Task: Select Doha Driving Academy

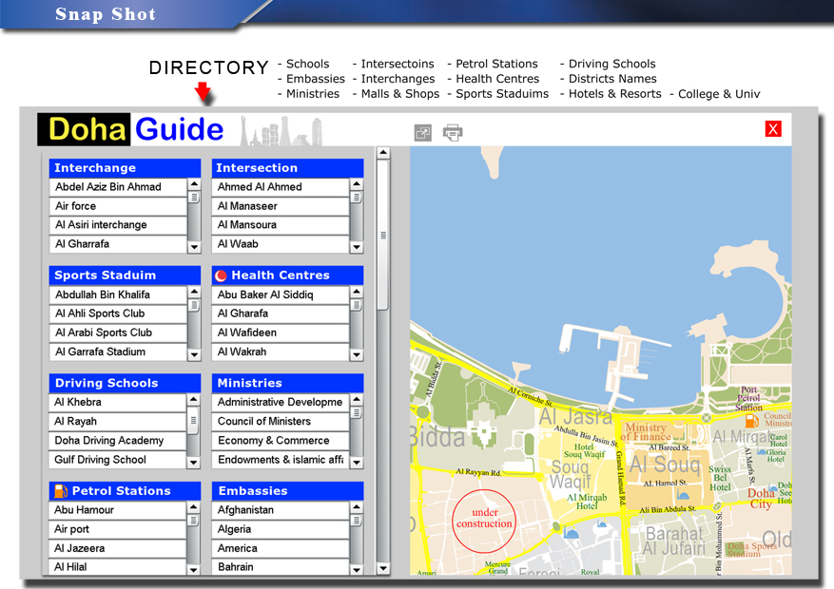Action: pos(118,440)
